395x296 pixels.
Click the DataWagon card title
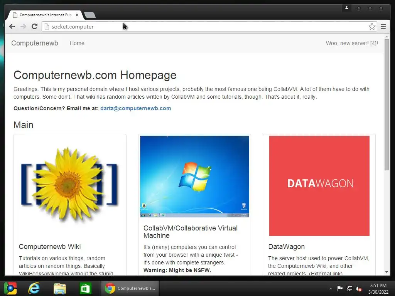287,246
